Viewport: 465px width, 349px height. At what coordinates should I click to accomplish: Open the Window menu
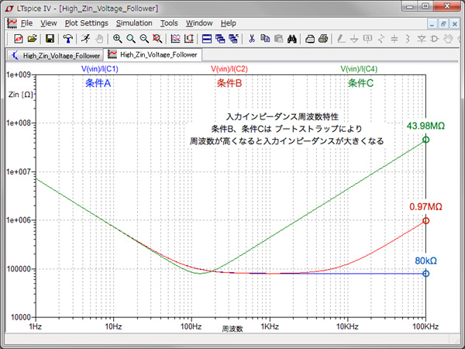pyautogui.click(x=199, y=23)
